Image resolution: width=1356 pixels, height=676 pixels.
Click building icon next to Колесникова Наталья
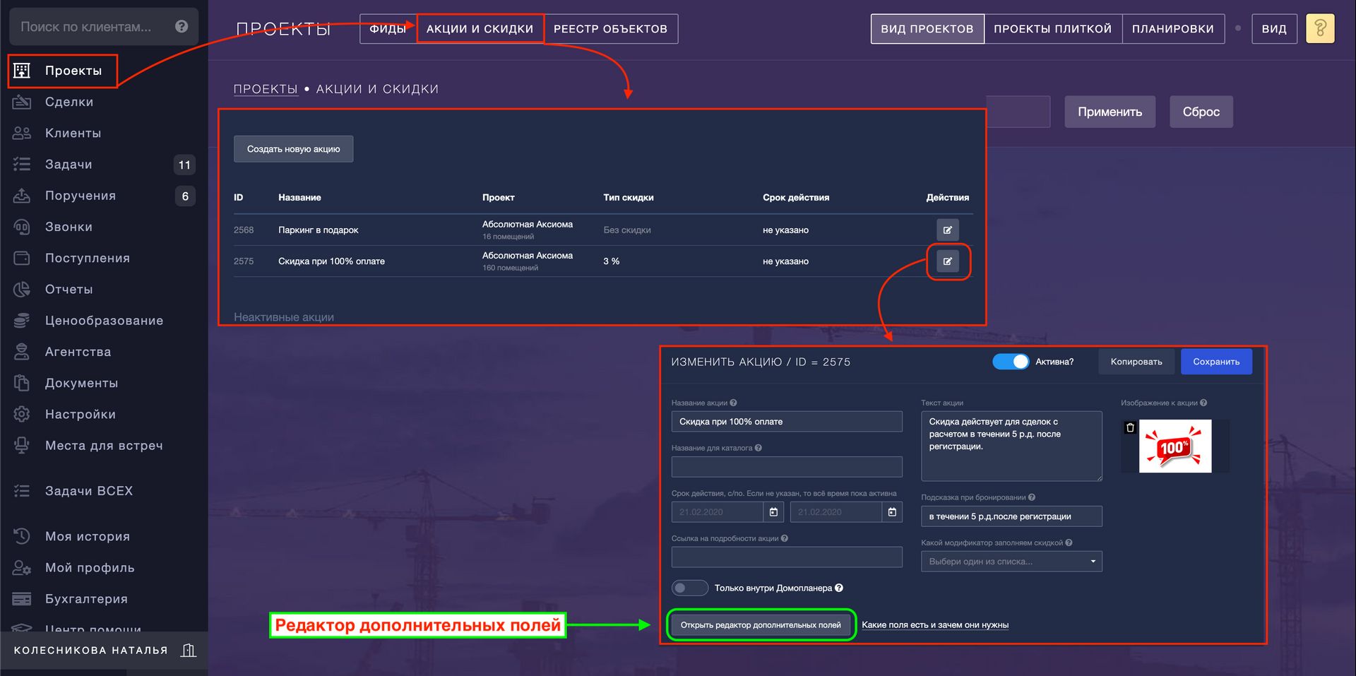pos(189,651)
